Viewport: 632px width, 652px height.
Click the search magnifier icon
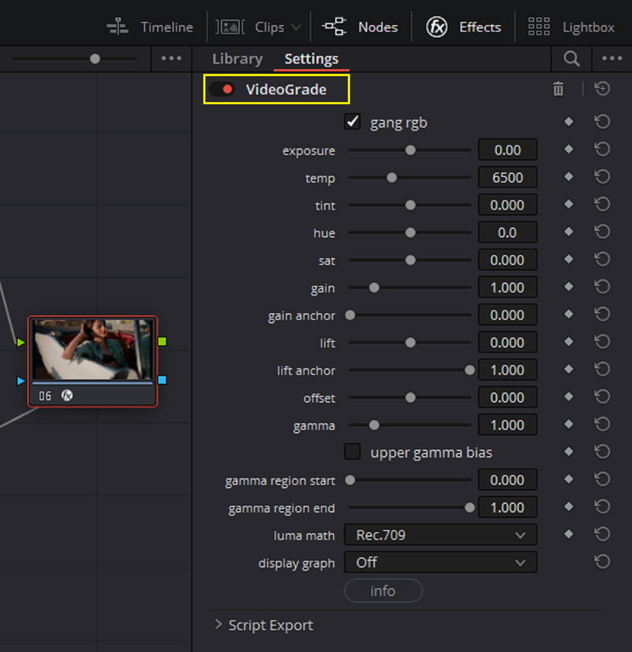[572, 59]
